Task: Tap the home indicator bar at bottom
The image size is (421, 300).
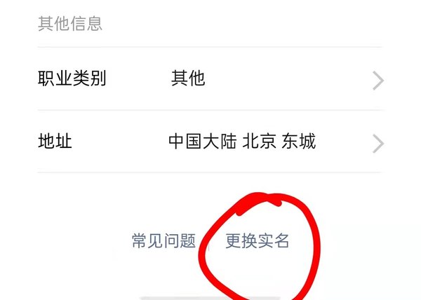Action: click(x=210, y=298)
